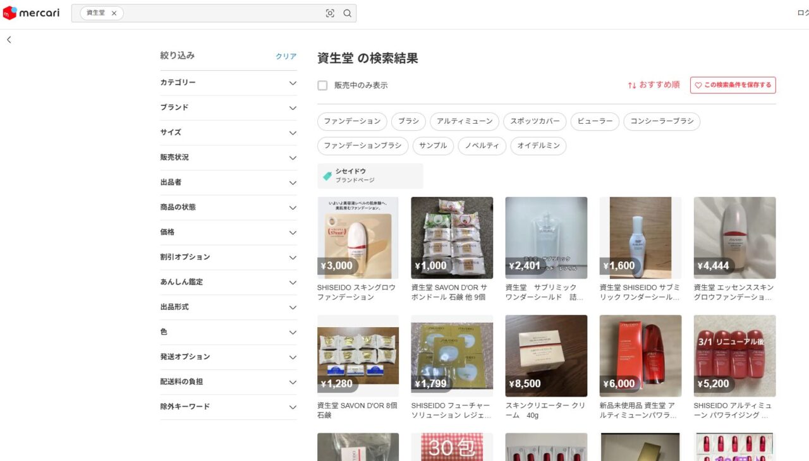Click the シセイドウ brand tag icon
The image size is (809, 461).
[x=327, y=176]
